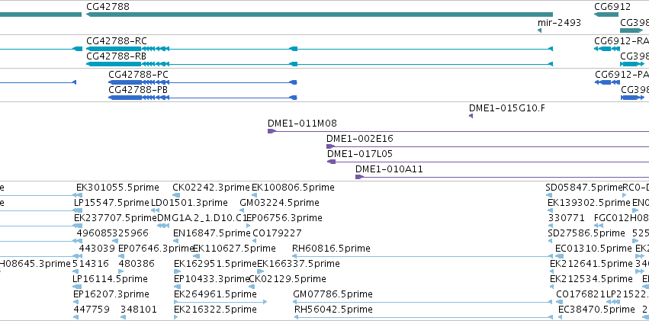Viewport: 649px width, 321px height.
Task: Click EST label EP06756.3prime
Action: 284,217
